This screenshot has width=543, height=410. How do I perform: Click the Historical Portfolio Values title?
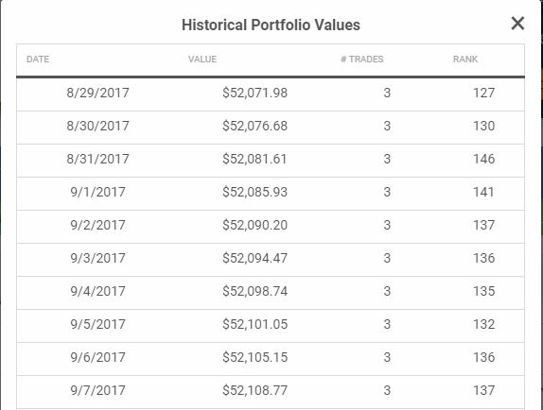click(271, 25)
